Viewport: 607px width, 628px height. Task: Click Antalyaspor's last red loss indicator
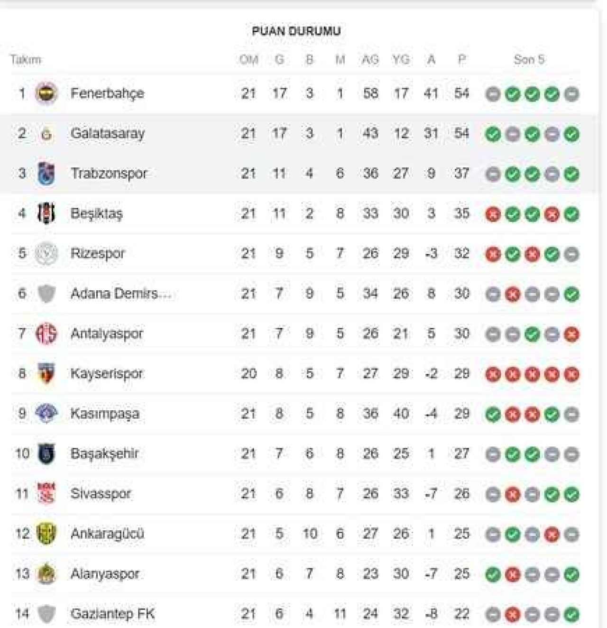coord(571,334)
